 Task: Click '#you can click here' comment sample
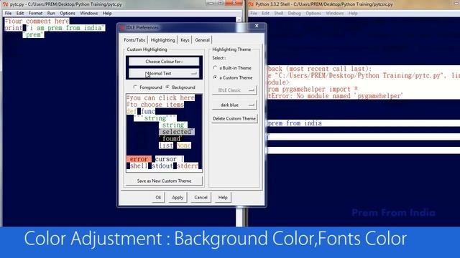[160, 97]
